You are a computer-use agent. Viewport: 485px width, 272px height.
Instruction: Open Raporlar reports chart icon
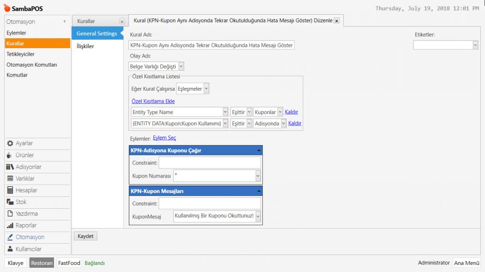click(10, 225)
